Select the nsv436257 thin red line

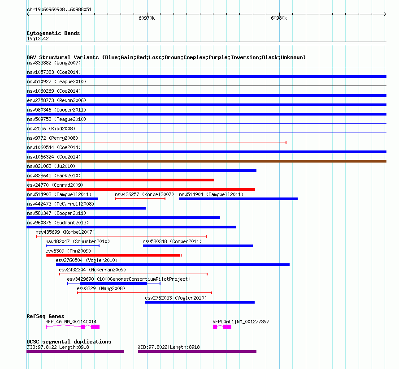[x=140, y=199]
